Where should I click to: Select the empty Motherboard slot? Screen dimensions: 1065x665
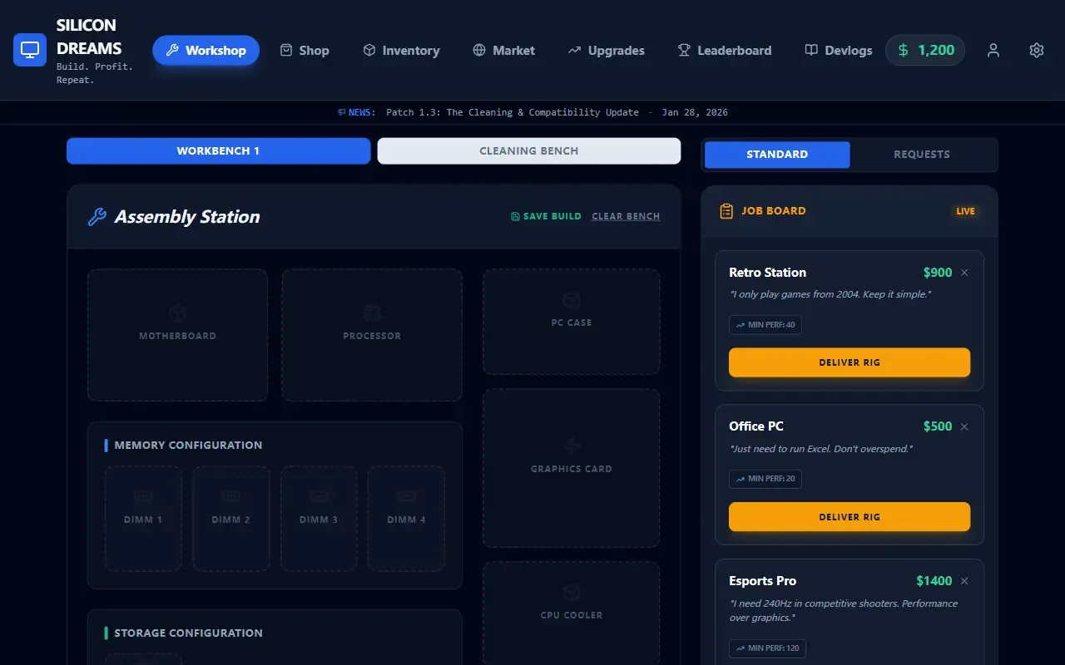pyautogui.click(x=177, y=335)
